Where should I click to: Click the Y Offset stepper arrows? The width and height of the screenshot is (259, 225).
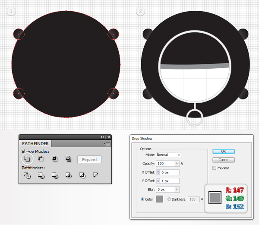158,181
